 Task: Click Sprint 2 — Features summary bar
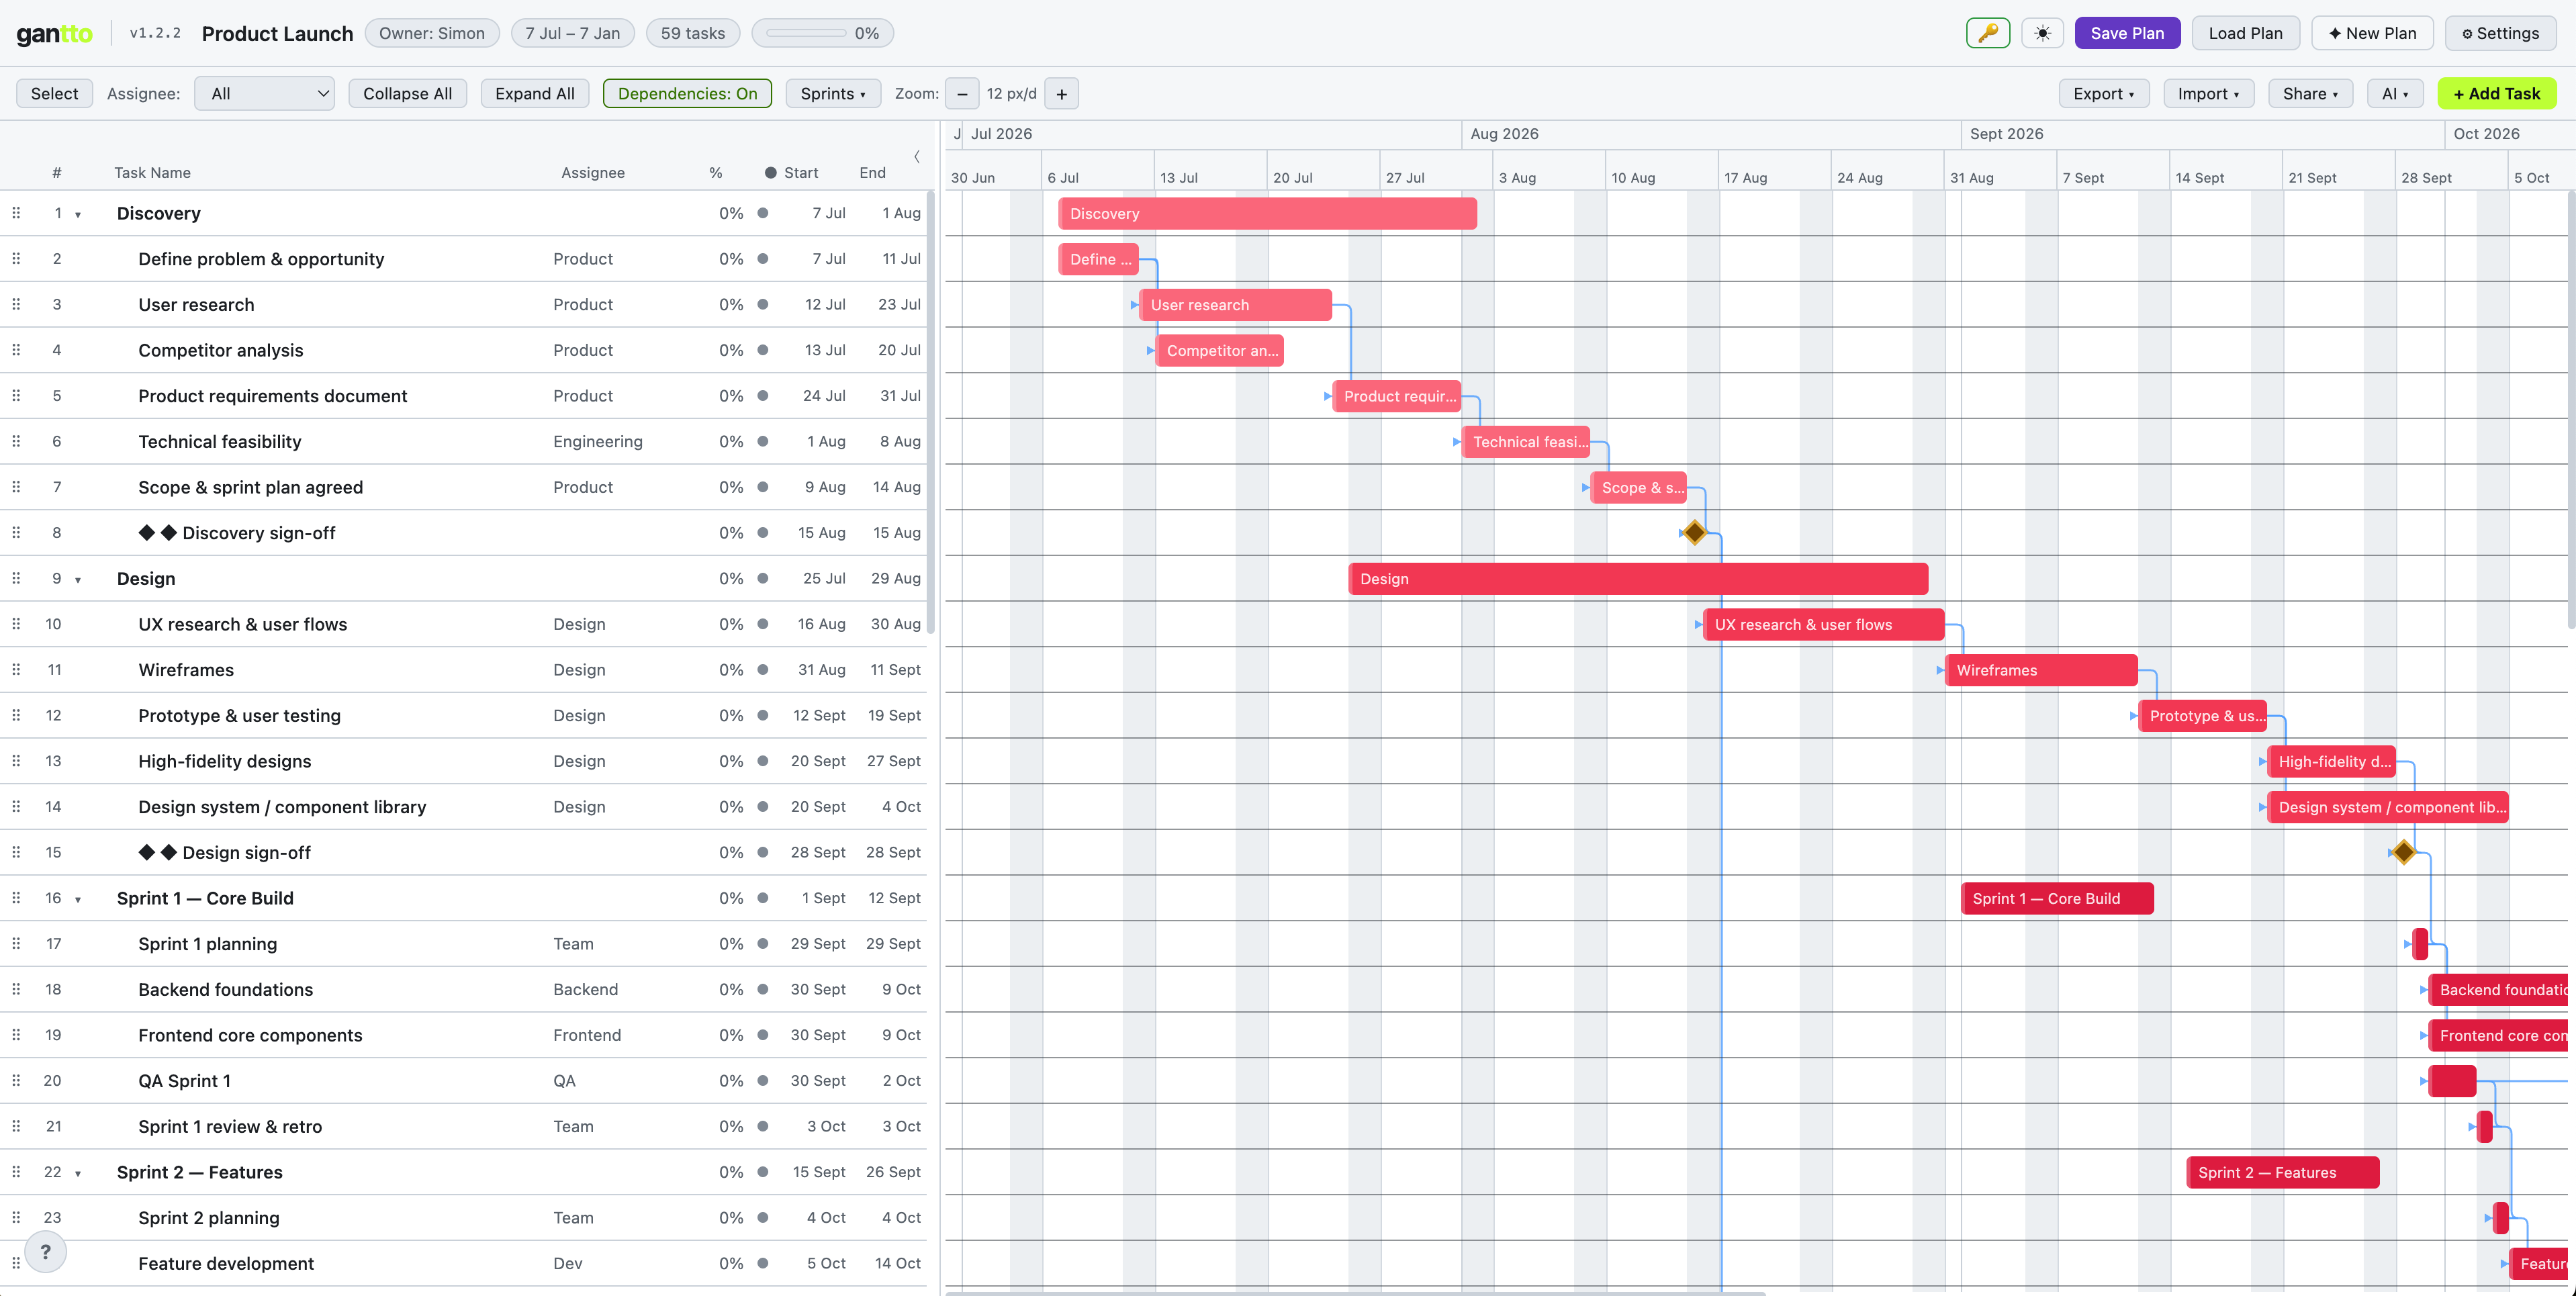(x=2283, y=1172)
